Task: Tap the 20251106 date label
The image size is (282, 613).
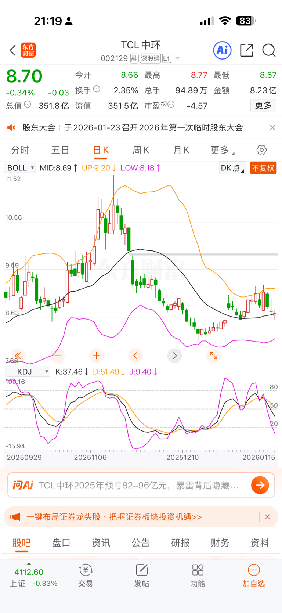Action: 90,457
